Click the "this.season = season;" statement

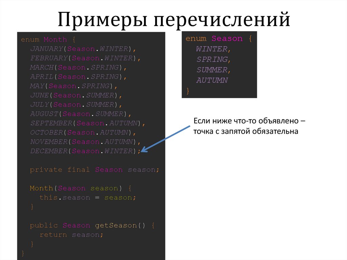pyautogui.click(x=88, y=198)
